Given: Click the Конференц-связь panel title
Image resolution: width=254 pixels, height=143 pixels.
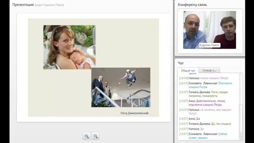Looking at the screenshot, I should 192,5.
